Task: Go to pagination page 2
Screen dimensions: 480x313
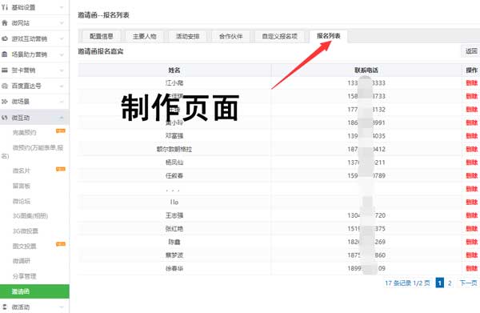Action: point(450,283)
